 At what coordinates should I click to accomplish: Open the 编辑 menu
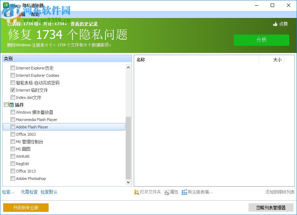click(x=21, y=14)
